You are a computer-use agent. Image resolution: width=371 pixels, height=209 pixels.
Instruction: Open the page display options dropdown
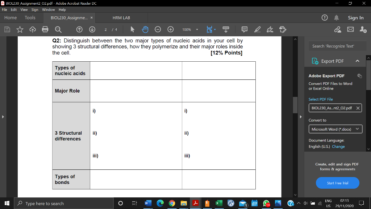click(x=215, y=29)
